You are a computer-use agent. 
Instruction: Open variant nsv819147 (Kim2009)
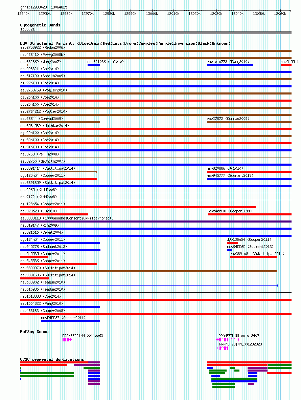(40, 226)
